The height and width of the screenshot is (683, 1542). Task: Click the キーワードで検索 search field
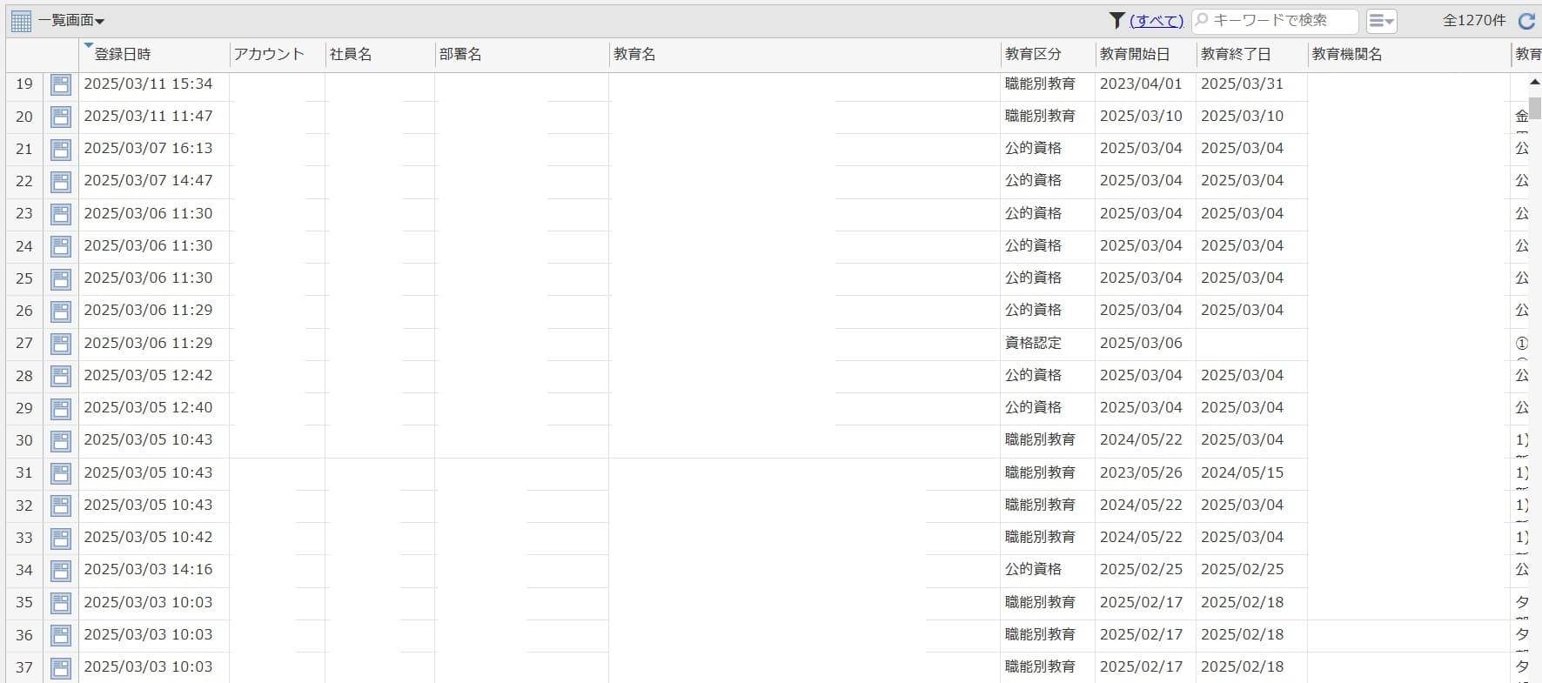pyautogui.click(x=1275, y=20)
